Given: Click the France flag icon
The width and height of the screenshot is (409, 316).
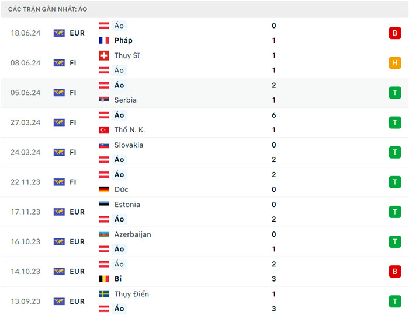Looking at the screenshot, I should coord(104,40).
